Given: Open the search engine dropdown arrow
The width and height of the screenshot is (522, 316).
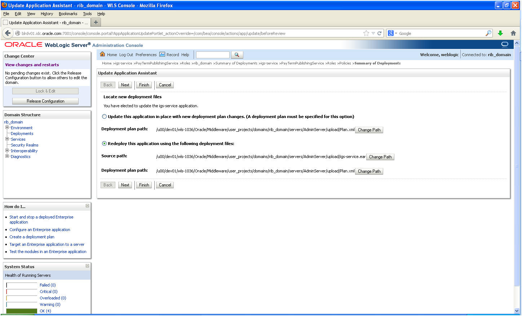Looking at the screenshot, I should click(x=396, y=33).
